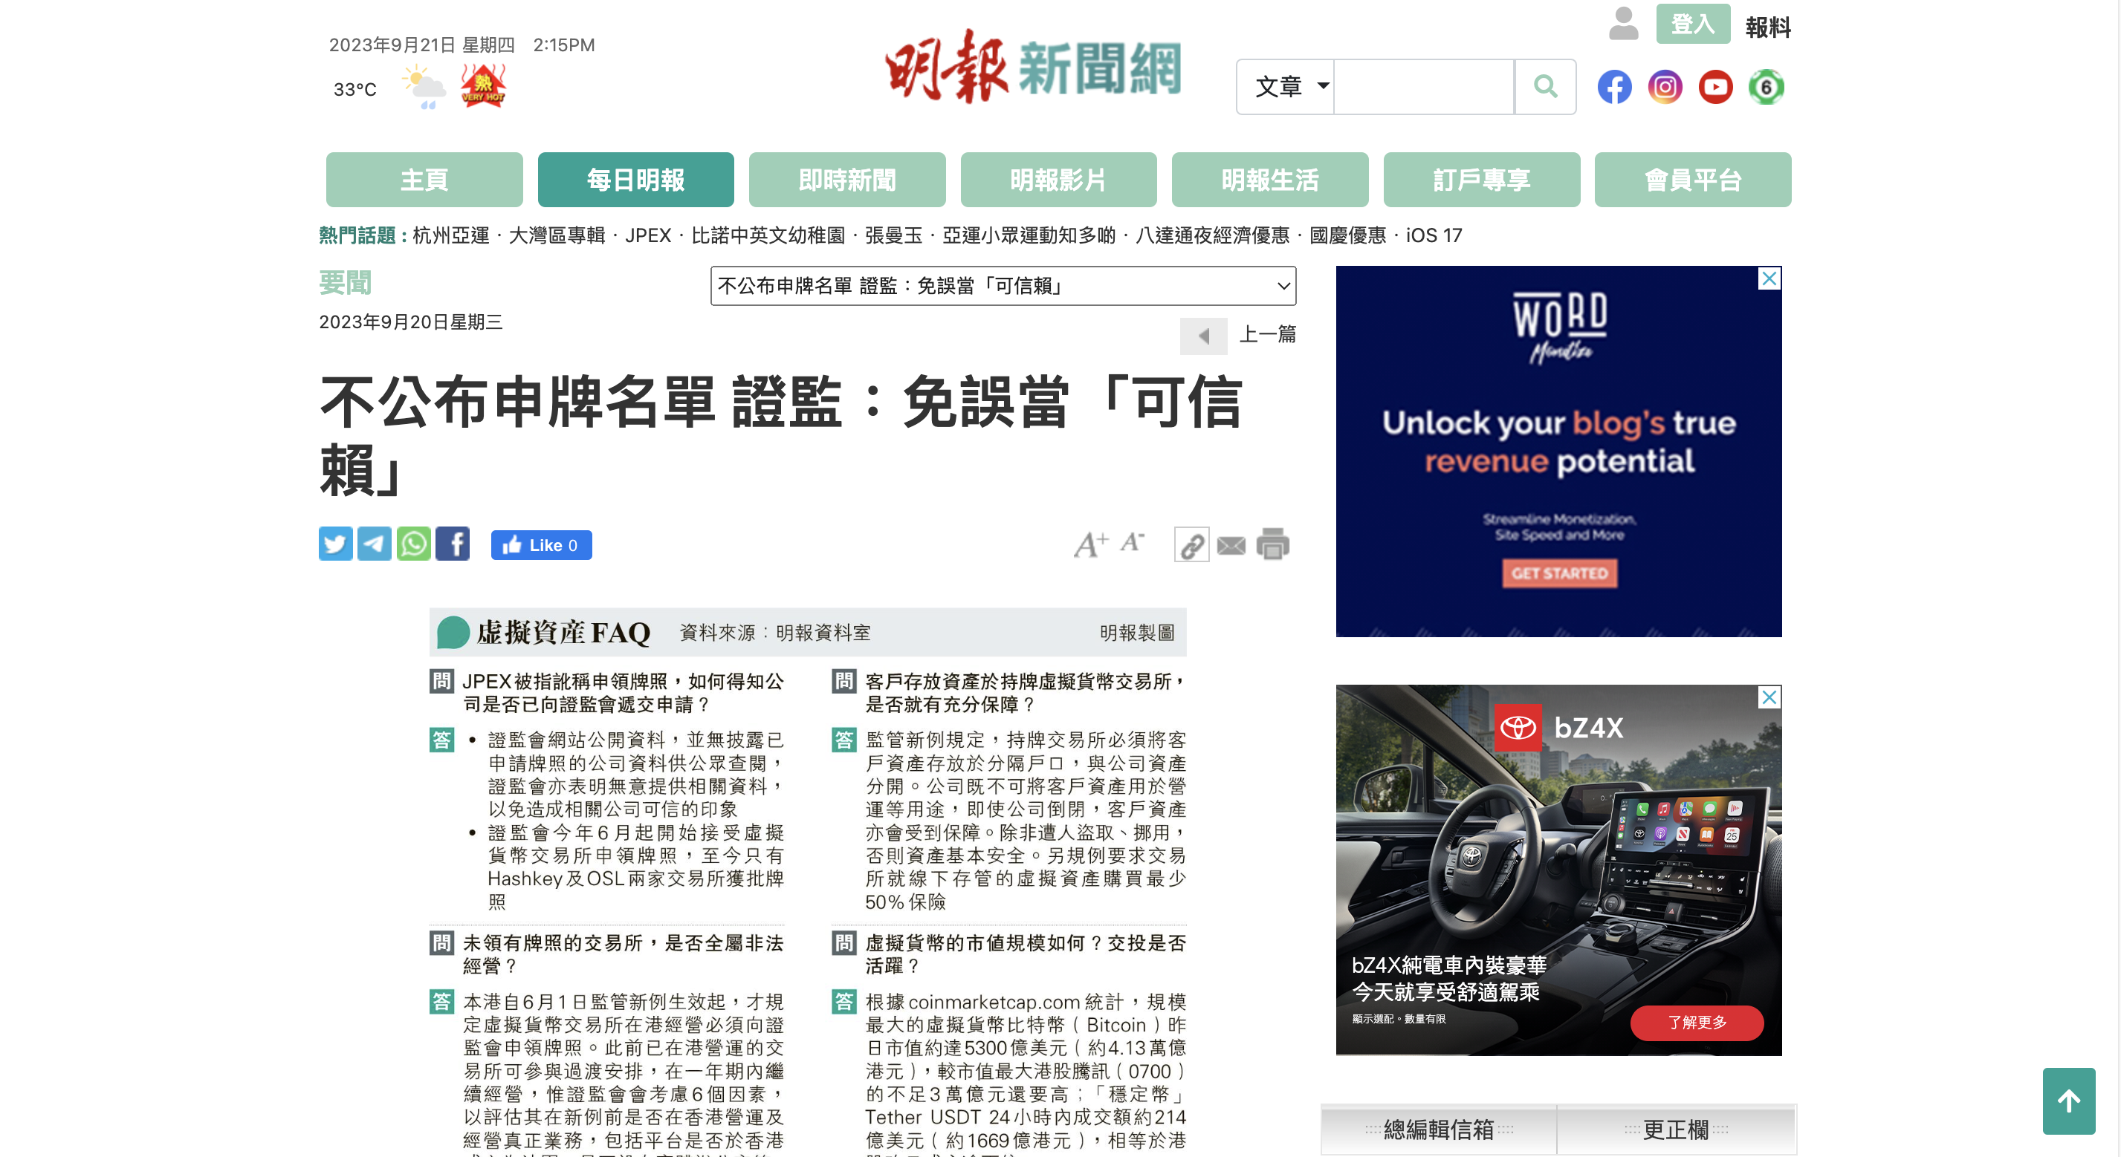
Task: Click the back-to-top arrow button
Action: tap(2068, 1101)
